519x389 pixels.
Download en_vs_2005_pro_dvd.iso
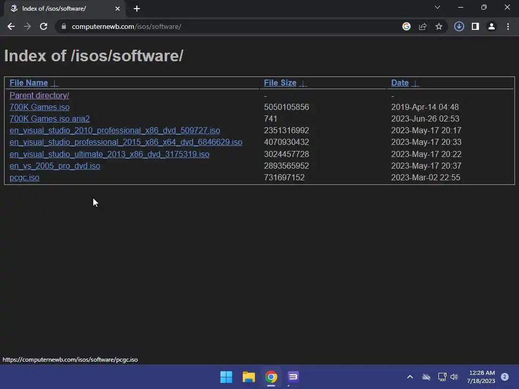coord(55,166)
